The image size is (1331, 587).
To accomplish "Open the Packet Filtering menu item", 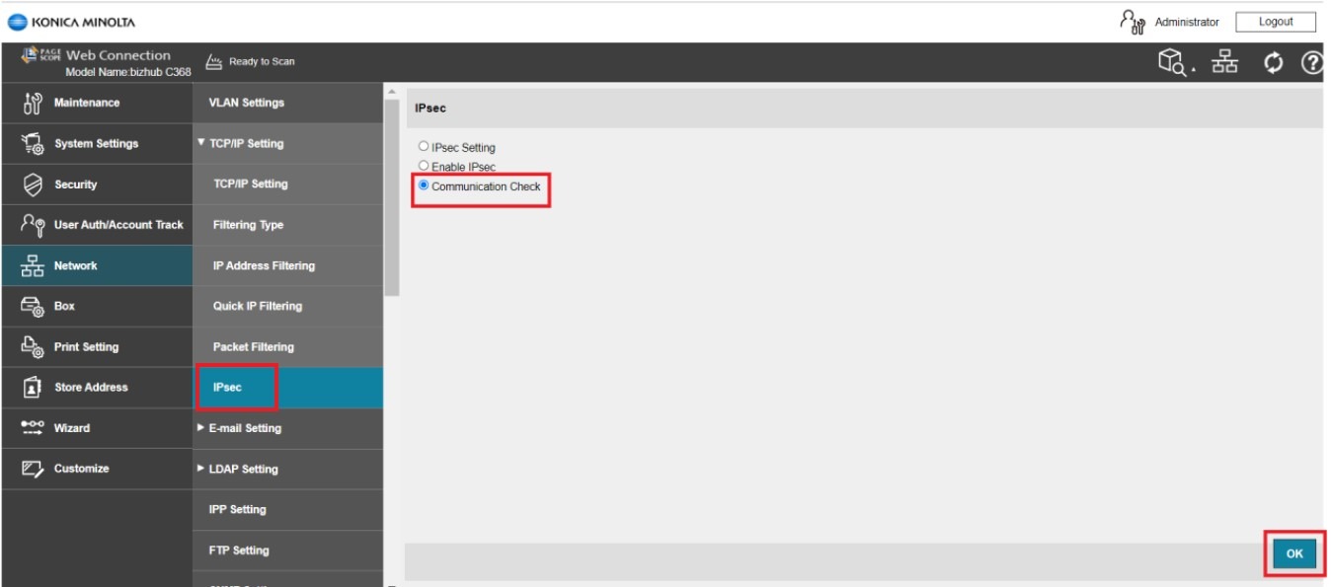I will 253,347.
